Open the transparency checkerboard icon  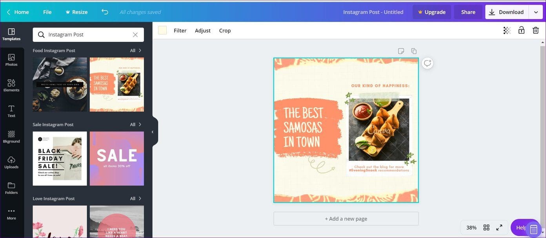coord(507,30)
